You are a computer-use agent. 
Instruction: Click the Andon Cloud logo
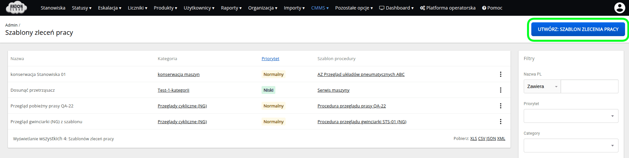pos(16,8)
